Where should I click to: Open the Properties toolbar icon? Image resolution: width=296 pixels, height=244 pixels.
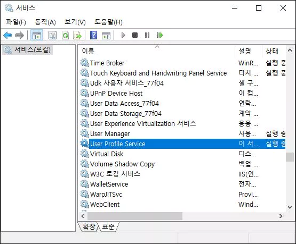[x=52, y=35]
